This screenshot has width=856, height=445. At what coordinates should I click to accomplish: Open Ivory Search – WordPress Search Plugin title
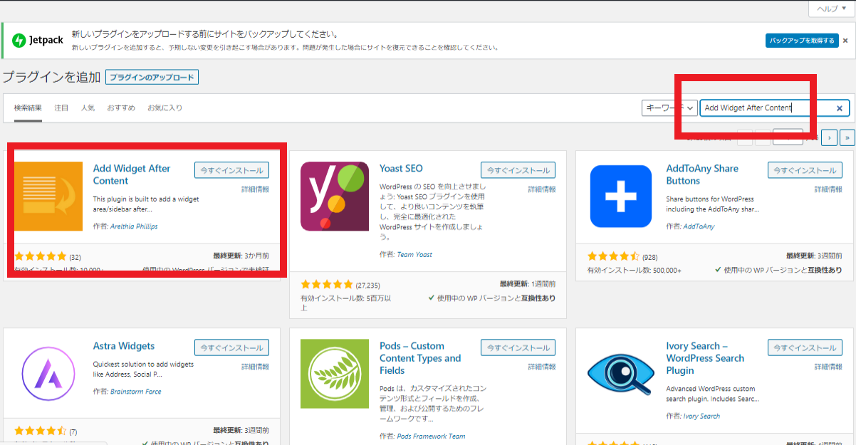click(705, 358)
